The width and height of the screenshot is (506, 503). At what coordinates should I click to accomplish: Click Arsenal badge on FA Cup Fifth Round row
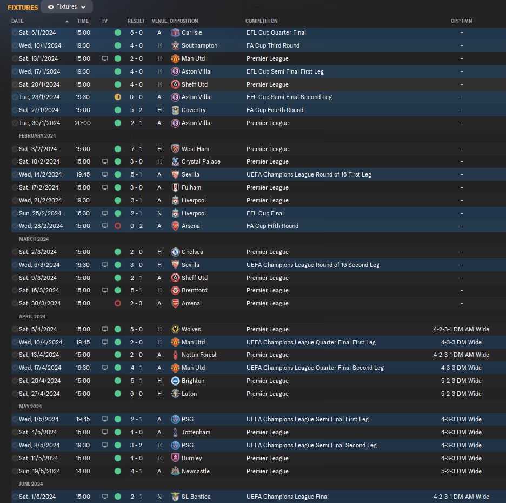[175, 226]
